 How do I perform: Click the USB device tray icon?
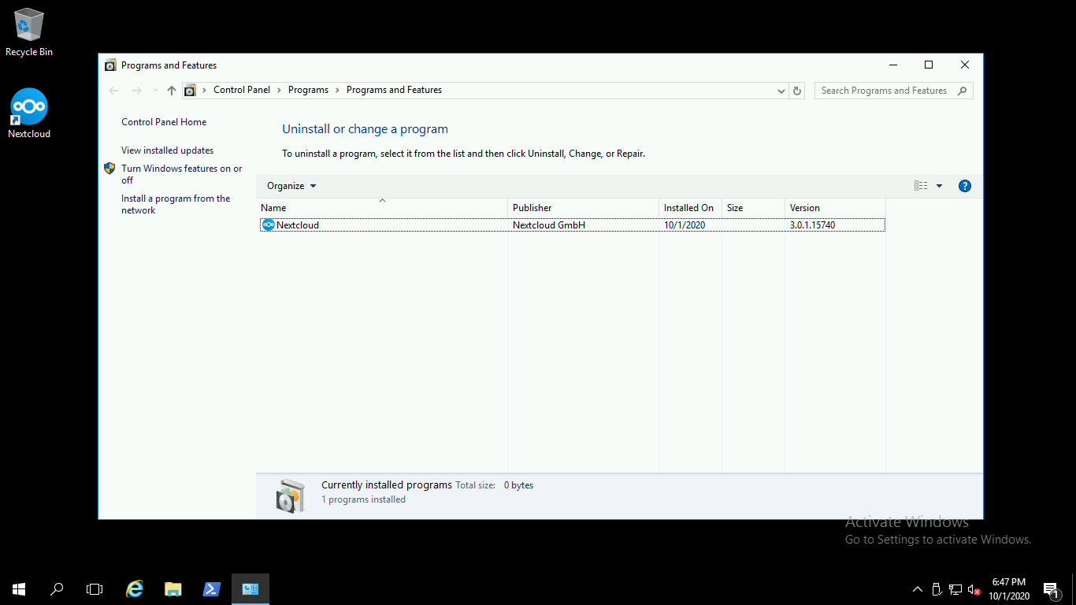[937, 589]
